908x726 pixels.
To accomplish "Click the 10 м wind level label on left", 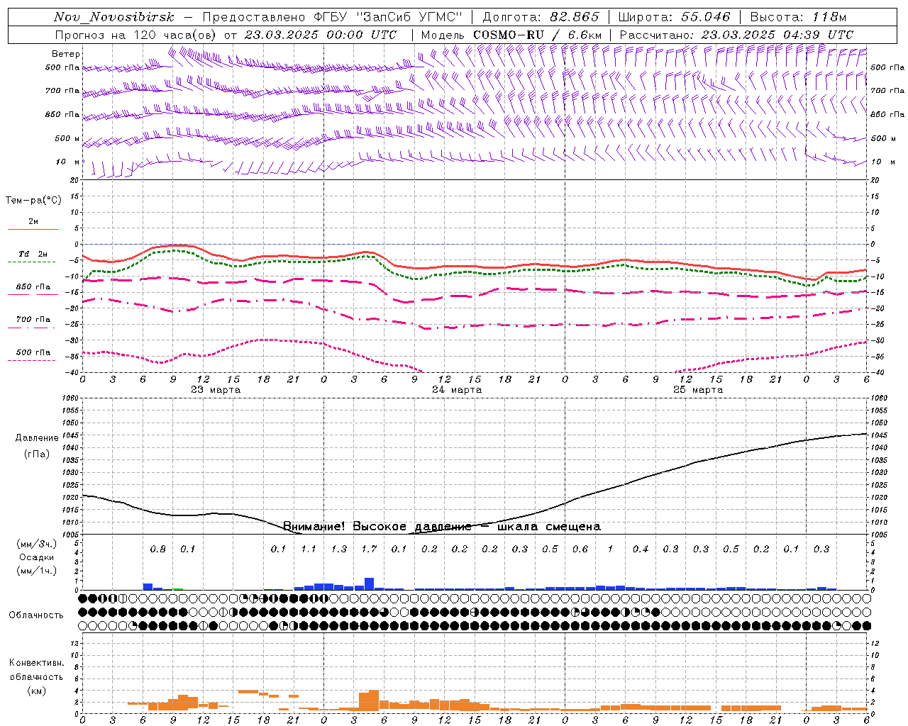I will (x=69, y=162).
